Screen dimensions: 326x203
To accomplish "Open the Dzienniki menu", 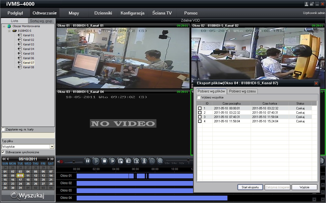I will [103, 13].
